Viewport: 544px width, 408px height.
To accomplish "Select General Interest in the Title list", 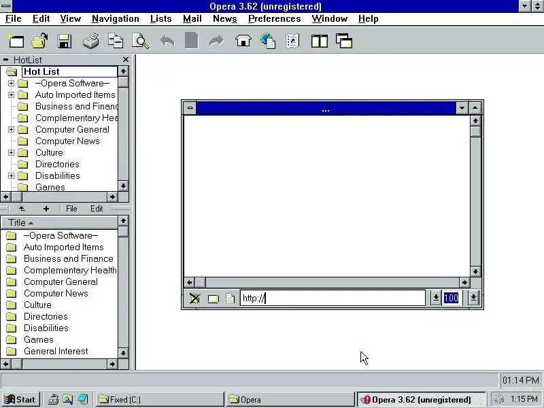I will 56,351.
